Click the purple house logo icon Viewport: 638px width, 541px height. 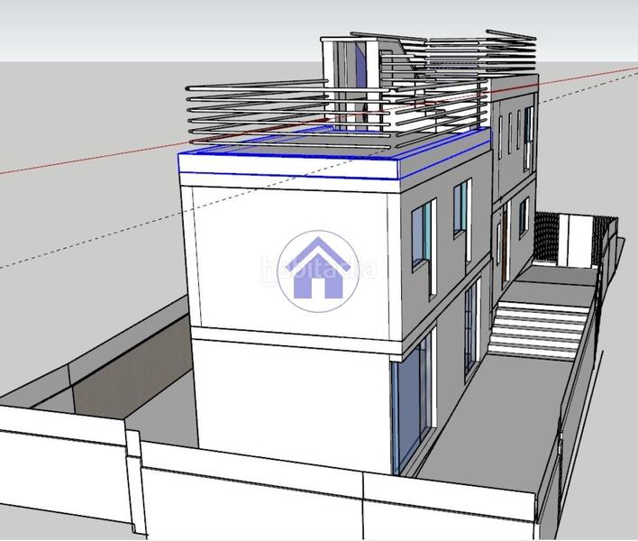click(313, 270)
